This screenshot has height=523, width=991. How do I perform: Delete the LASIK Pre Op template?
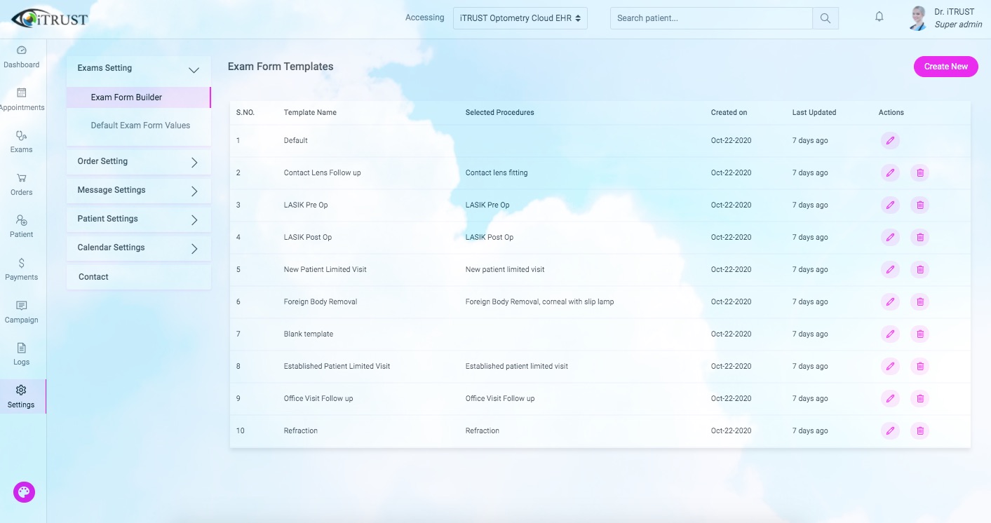click(x=919, y=205)
